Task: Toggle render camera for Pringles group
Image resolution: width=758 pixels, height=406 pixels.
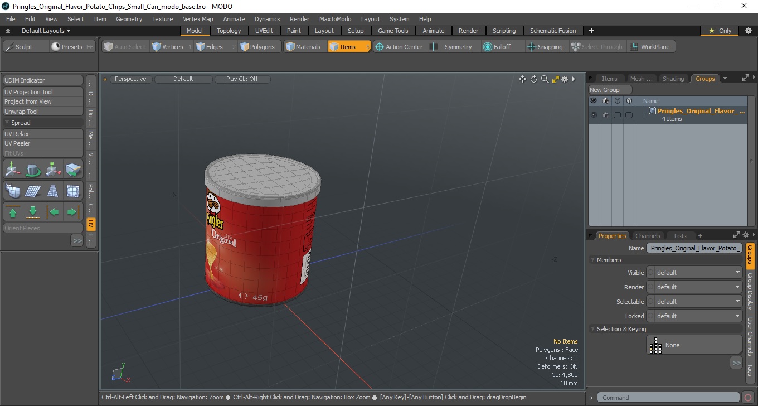Action: click(x=606, y=115)
